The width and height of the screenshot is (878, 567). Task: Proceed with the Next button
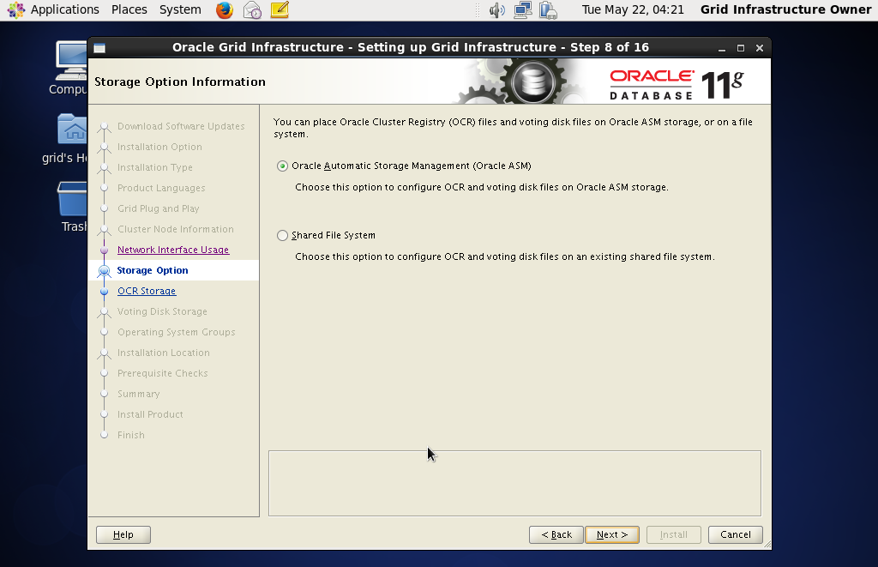point(611,534)
